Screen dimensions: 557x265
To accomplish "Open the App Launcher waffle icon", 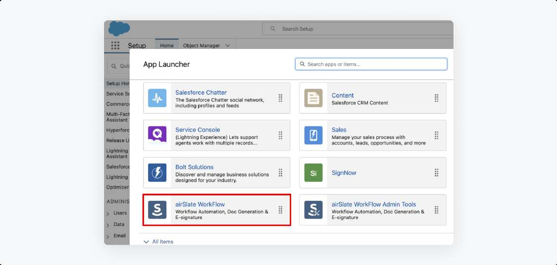I will (x=115, y=45).
